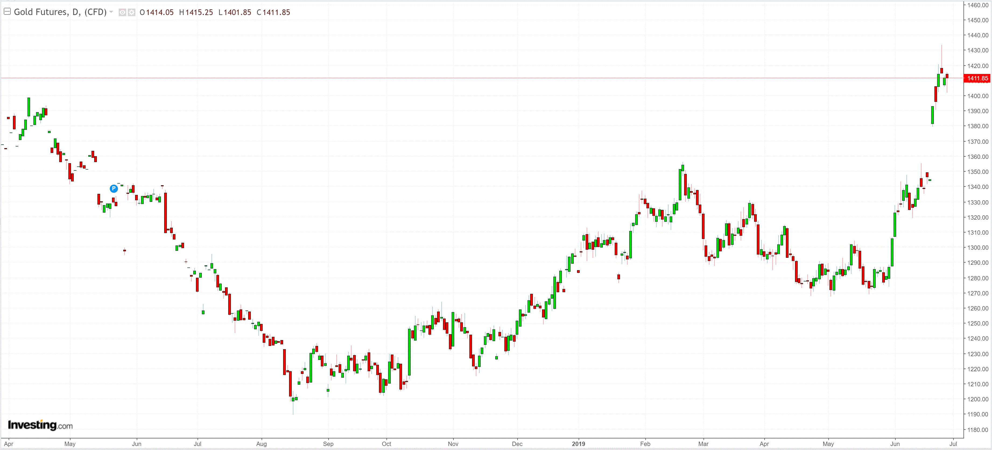Toggle chart visibility with the eye icon
The height and width of the screenshot is (450, 992).
click(x=122, y=12)
